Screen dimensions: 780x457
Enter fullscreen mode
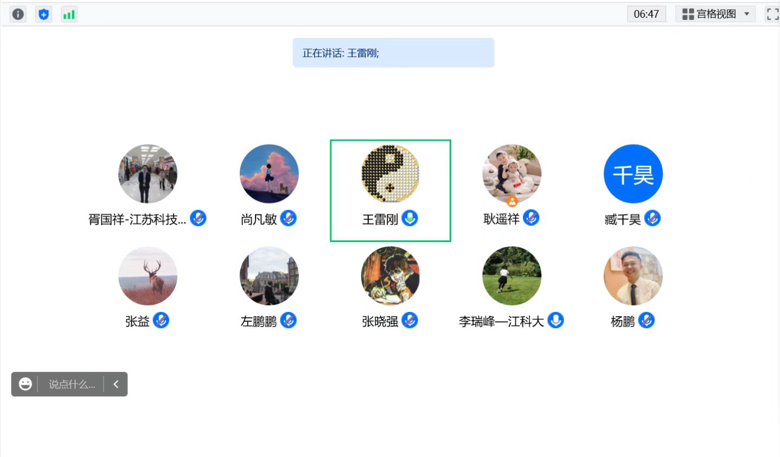click(772, 14)
